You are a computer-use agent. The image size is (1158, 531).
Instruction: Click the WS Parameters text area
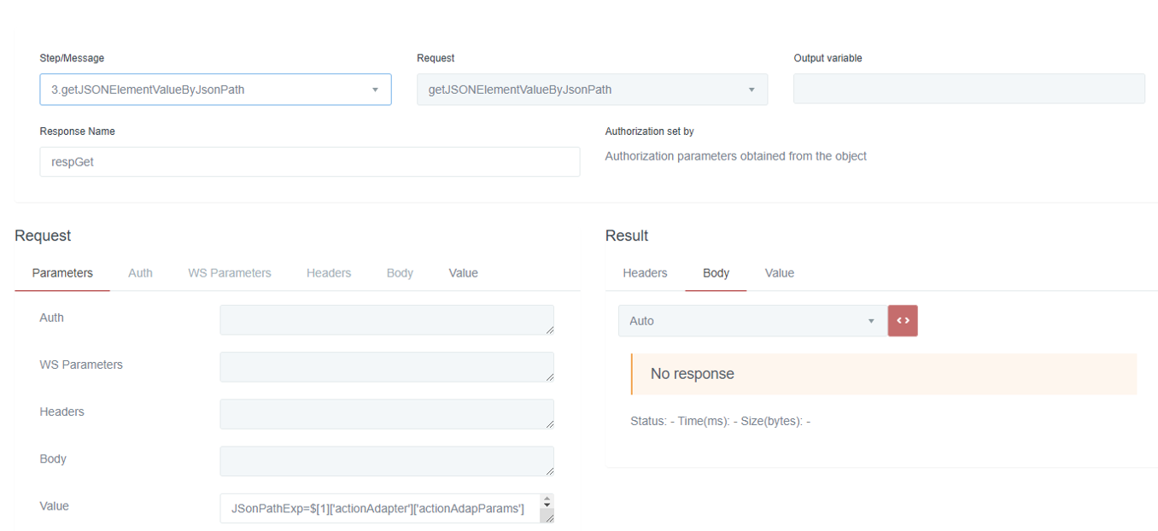[386, 367]
